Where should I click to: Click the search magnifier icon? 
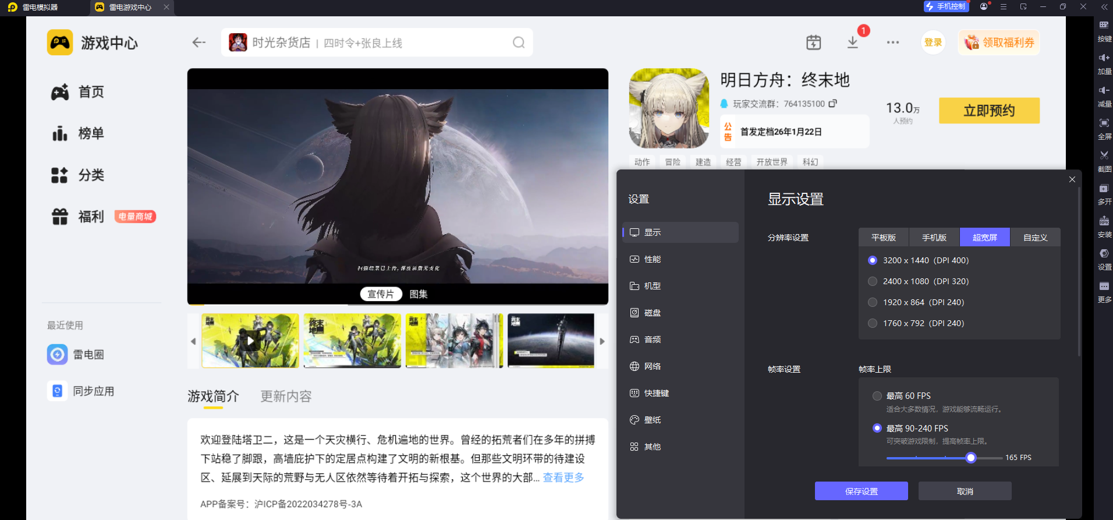click(x=518, y=43)
